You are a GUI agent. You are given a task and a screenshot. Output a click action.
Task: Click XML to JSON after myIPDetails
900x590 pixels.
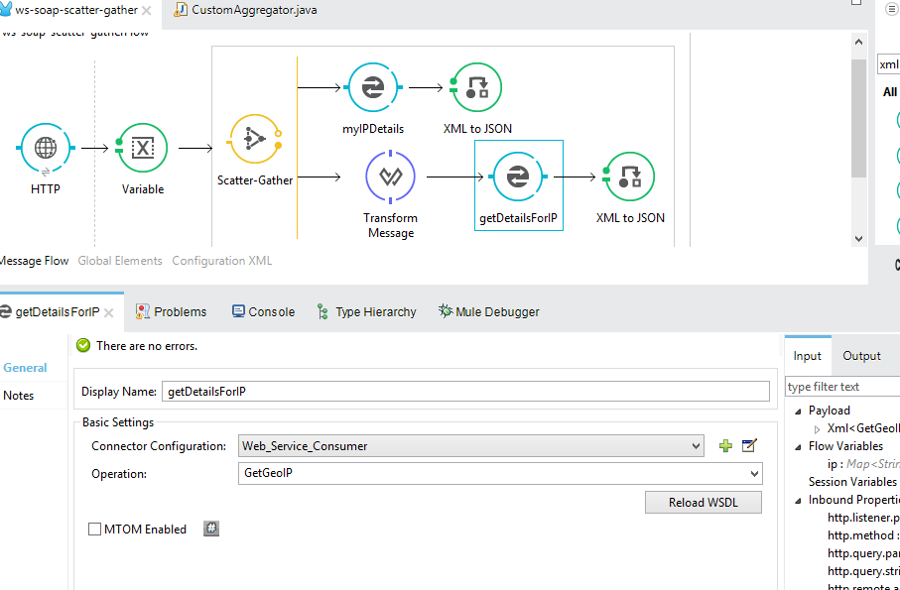(x=477, y=87)
